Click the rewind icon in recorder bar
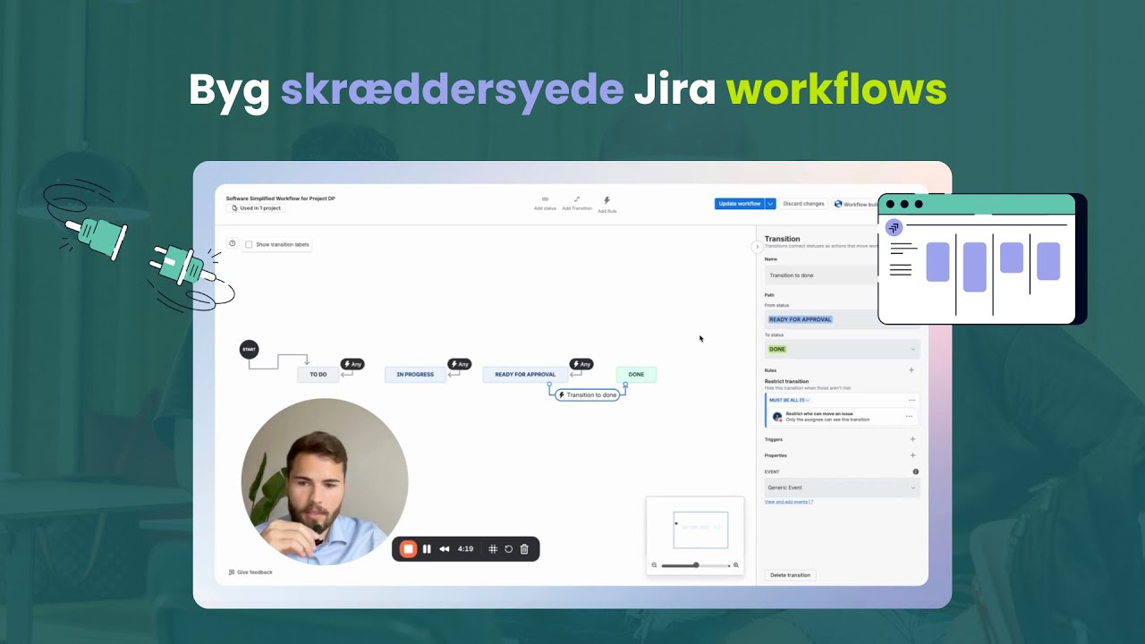 click(444, 549)
